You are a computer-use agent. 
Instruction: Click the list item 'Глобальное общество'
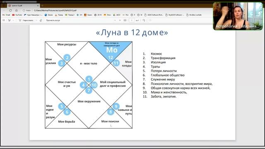coord(168,75)
